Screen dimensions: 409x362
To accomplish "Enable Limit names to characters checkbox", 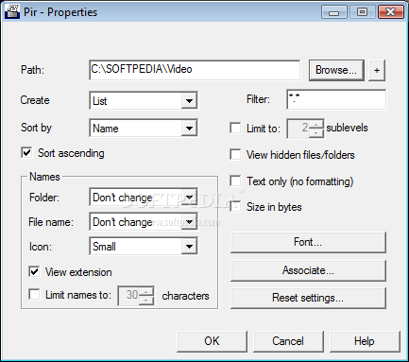I will (x=34, y=295).
